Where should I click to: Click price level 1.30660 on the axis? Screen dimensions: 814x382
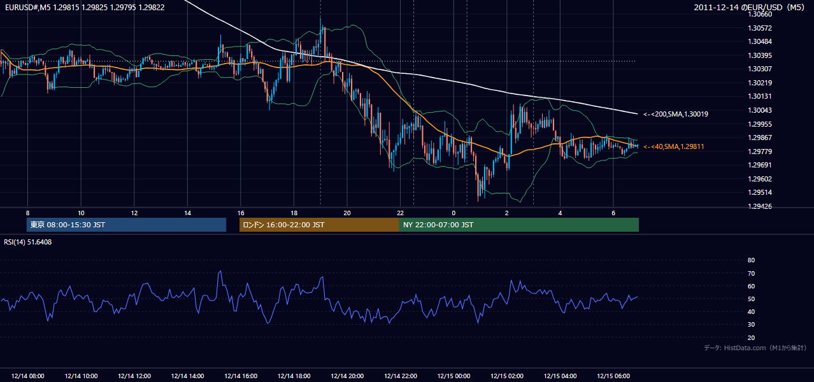[x=760, y=14]
